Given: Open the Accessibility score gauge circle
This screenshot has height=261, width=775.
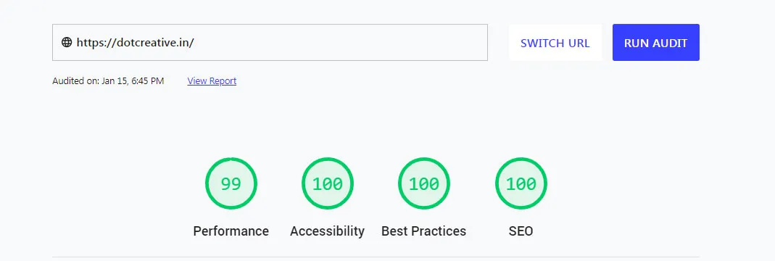Looking at the screenshot, I should point(327,183).
